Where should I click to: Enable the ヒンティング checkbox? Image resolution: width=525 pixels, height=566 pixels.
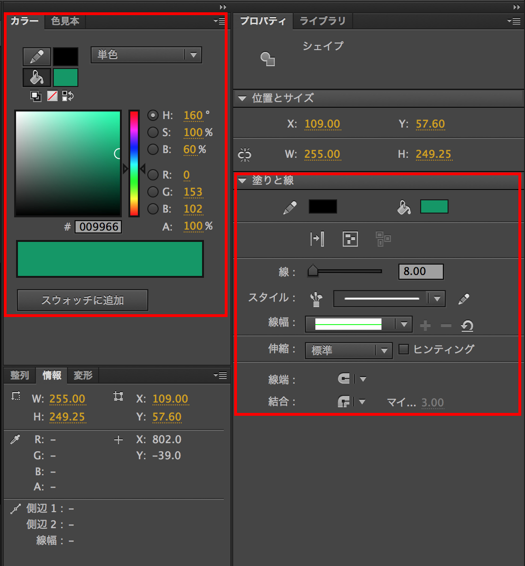pyautogui.click(x=404, y=350)
